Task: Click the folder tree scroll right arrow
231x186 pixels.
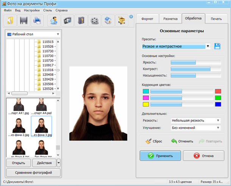Action: tap(53, 93)
